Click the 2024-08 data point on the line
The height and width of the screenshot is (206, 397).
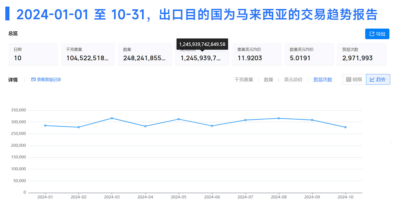coord(279,118)
